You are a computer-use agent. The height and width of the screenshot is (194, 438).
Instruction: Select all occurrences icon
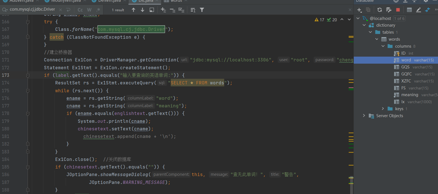(x=182, y=10)
